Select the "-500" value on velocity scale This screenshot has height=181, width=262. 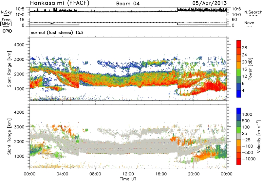click(x=248, y=153)
